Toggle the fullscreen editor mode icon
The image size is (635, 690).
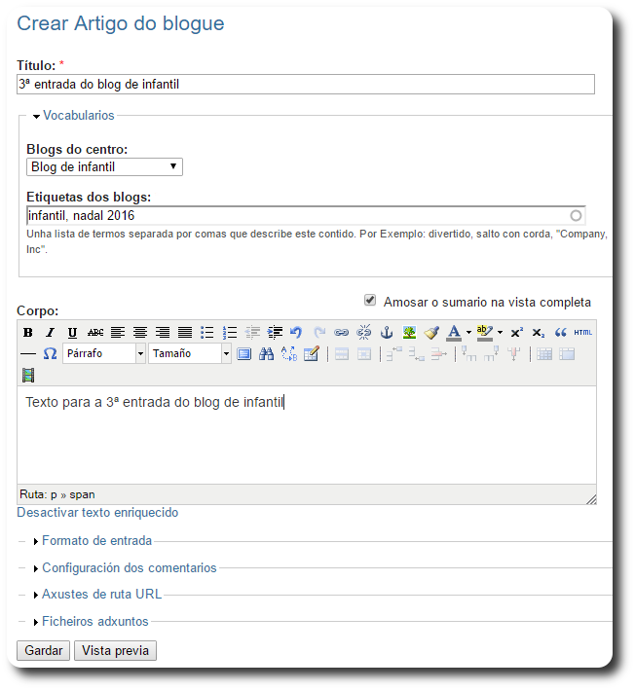tap(243, 354)
